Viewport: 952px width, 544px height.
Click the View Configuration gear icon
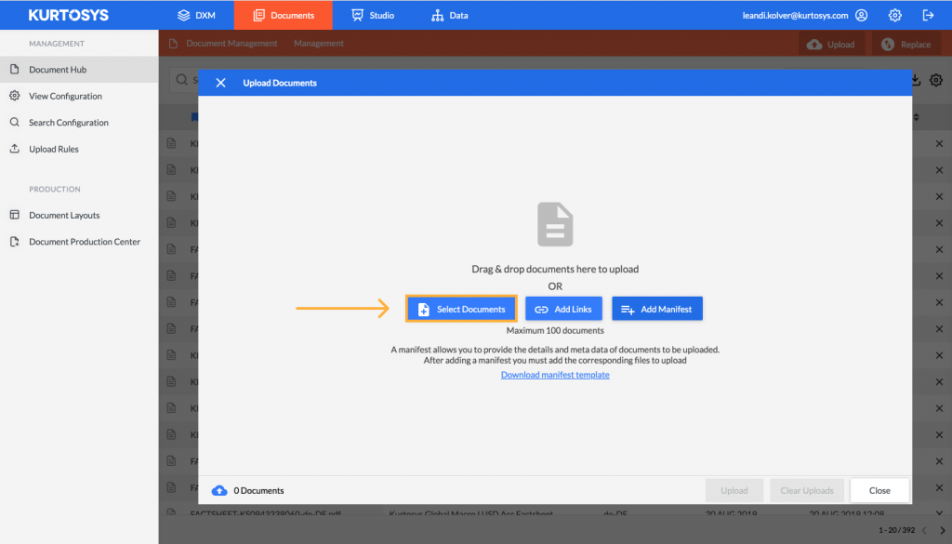tap(15, 96)
